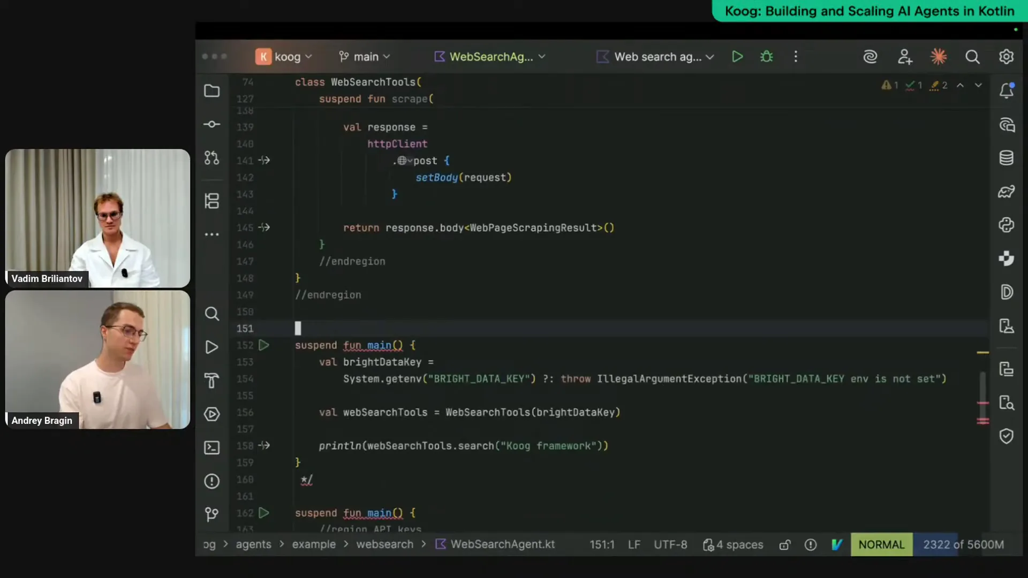Open the AI spiral assistant in toolbar
This screenshot has width=1028, height=578.
[x=870, y=56]
